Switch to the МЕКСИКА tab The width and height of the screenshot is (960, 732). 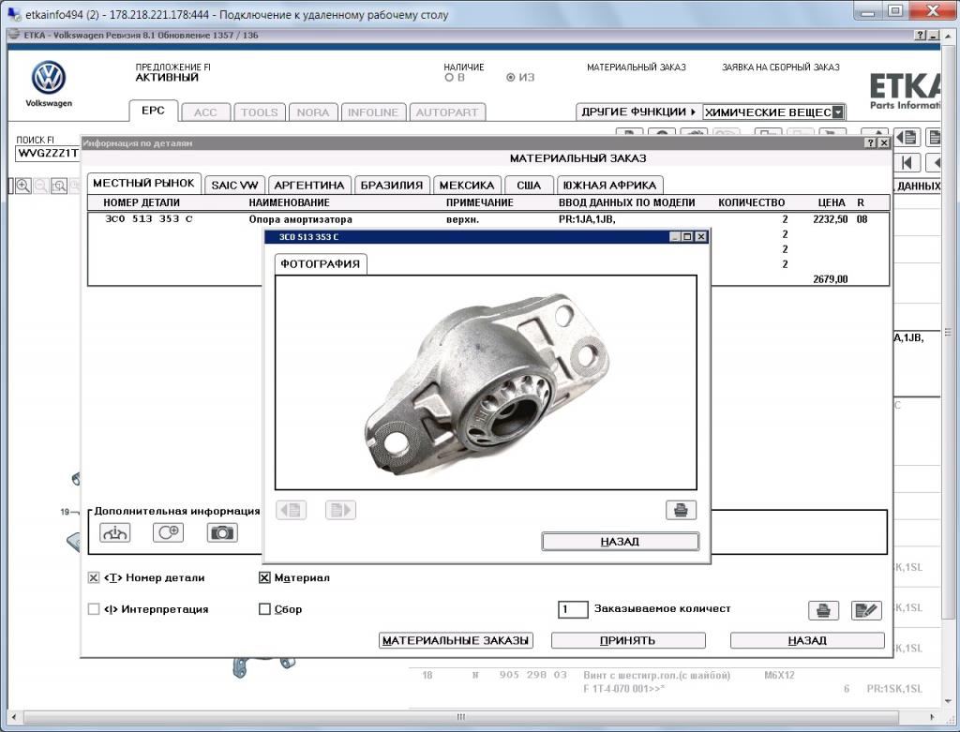(467, 185)
